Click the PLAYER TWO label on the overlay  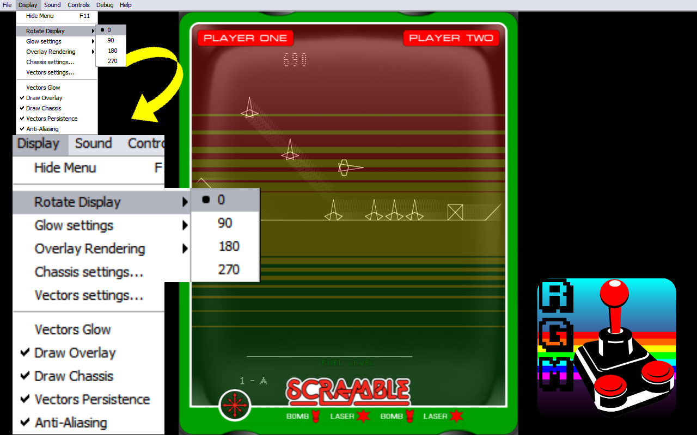tap(451, 38)
